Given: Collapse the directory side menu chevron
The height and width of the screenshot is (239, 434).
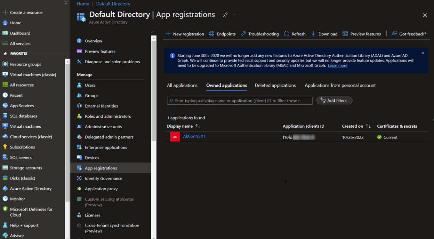Looking at the screenshot, I should coord(153,32).
